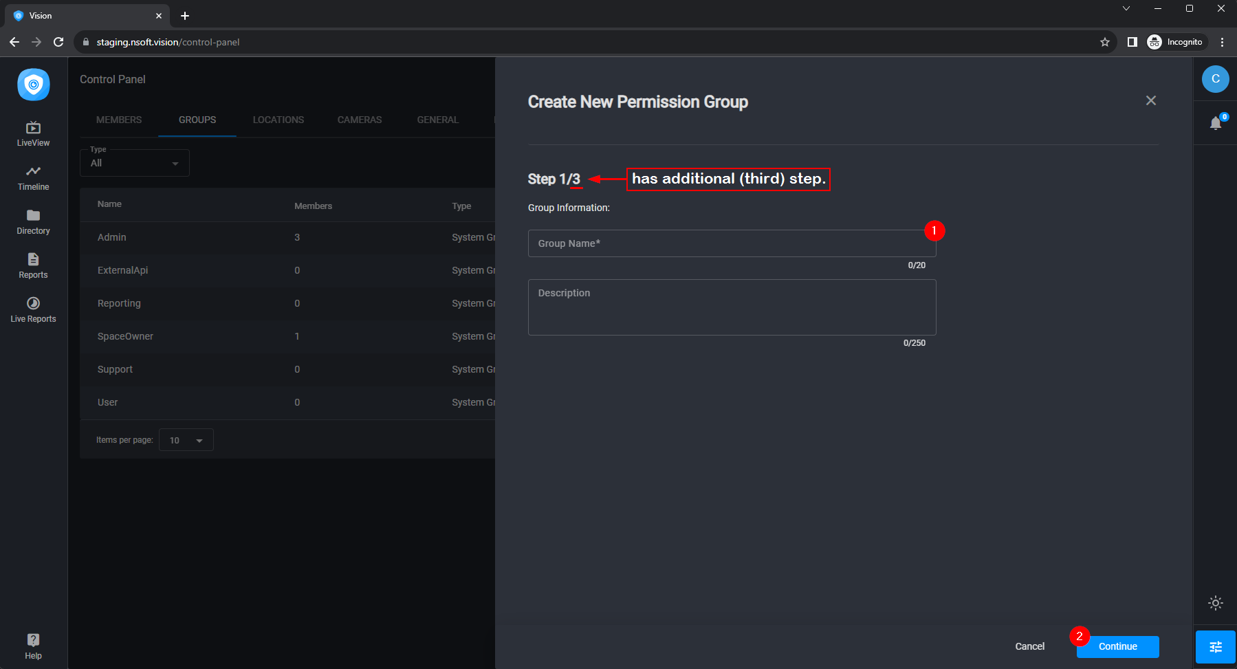Switch to the MEMBERS tab

coord(119,120)
